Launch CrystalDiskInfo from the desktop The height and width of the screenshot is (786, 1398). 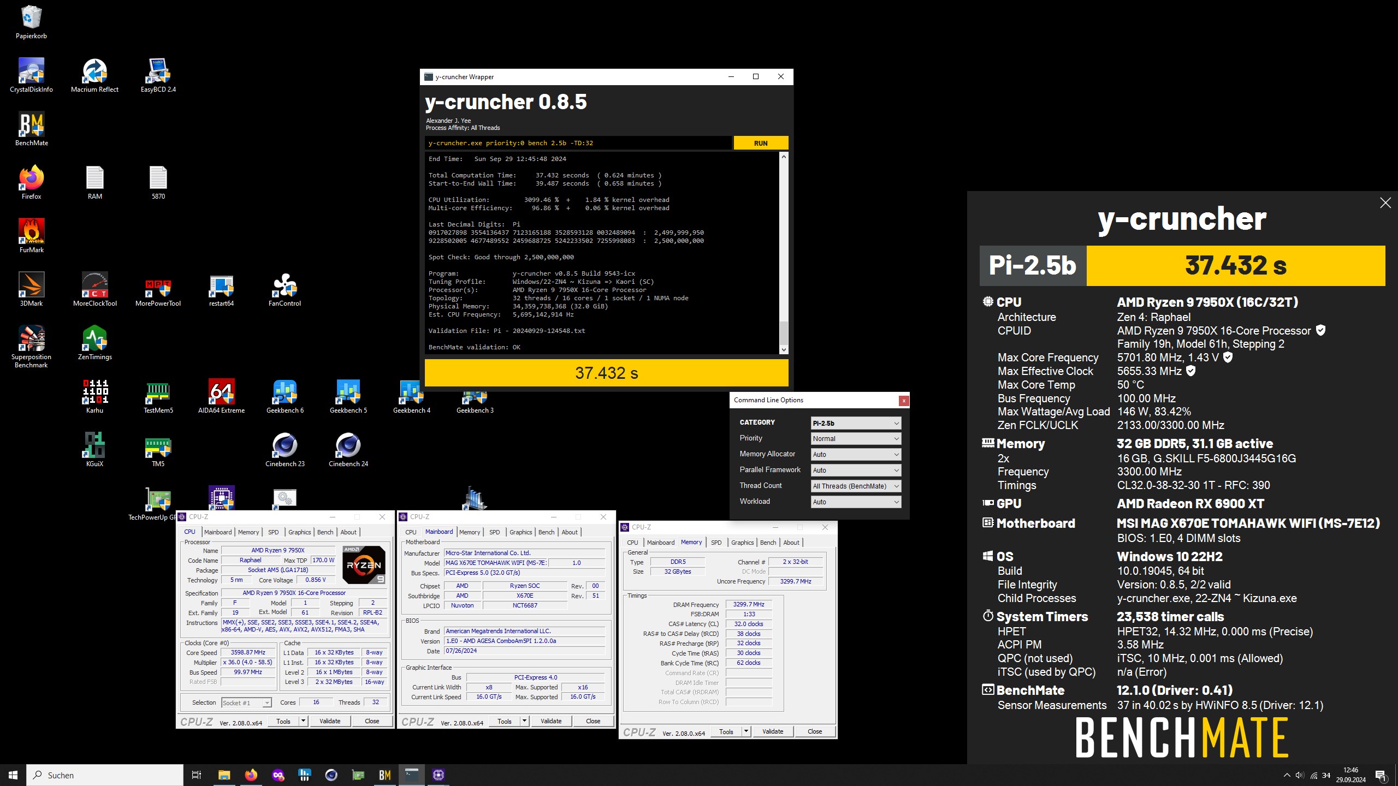click(x=31, y=76)
